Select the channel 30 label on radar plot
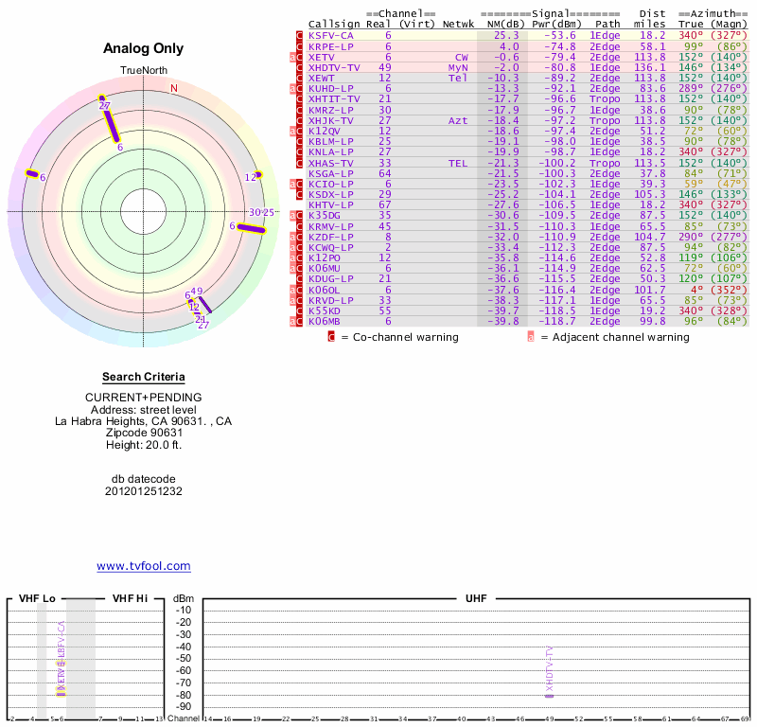Viewport: 757px width, 727px height. coord(255,212)
